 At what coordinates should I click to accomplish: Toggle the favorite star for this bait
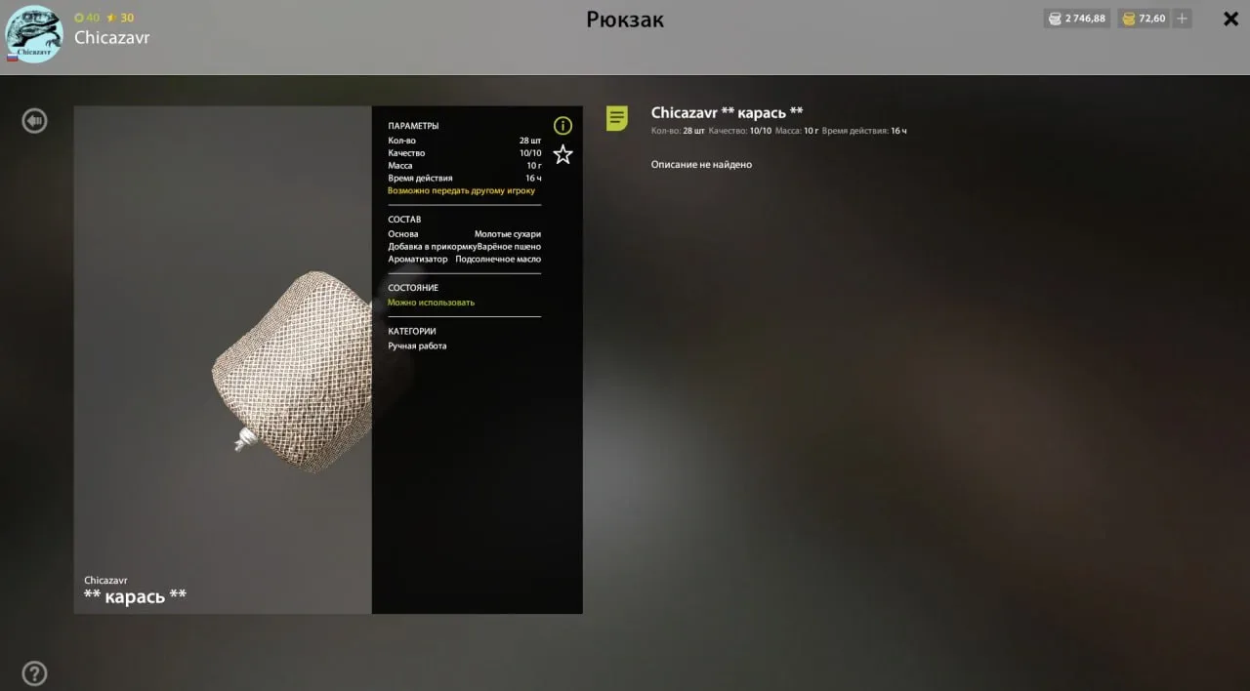click(562, 154)
